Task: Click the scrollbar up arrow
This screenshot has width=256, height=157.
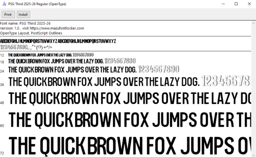Action: [253, 23]
